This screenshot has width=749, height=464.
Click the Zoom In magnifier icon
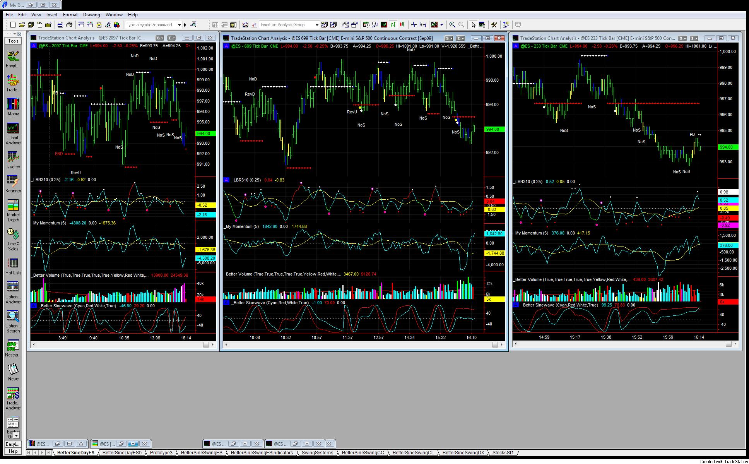click(452, 25)
